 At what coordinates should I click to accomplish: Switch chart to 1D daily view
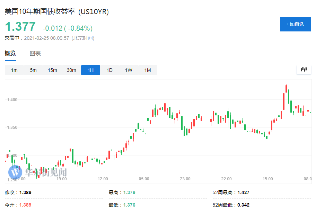coord(109,70)
